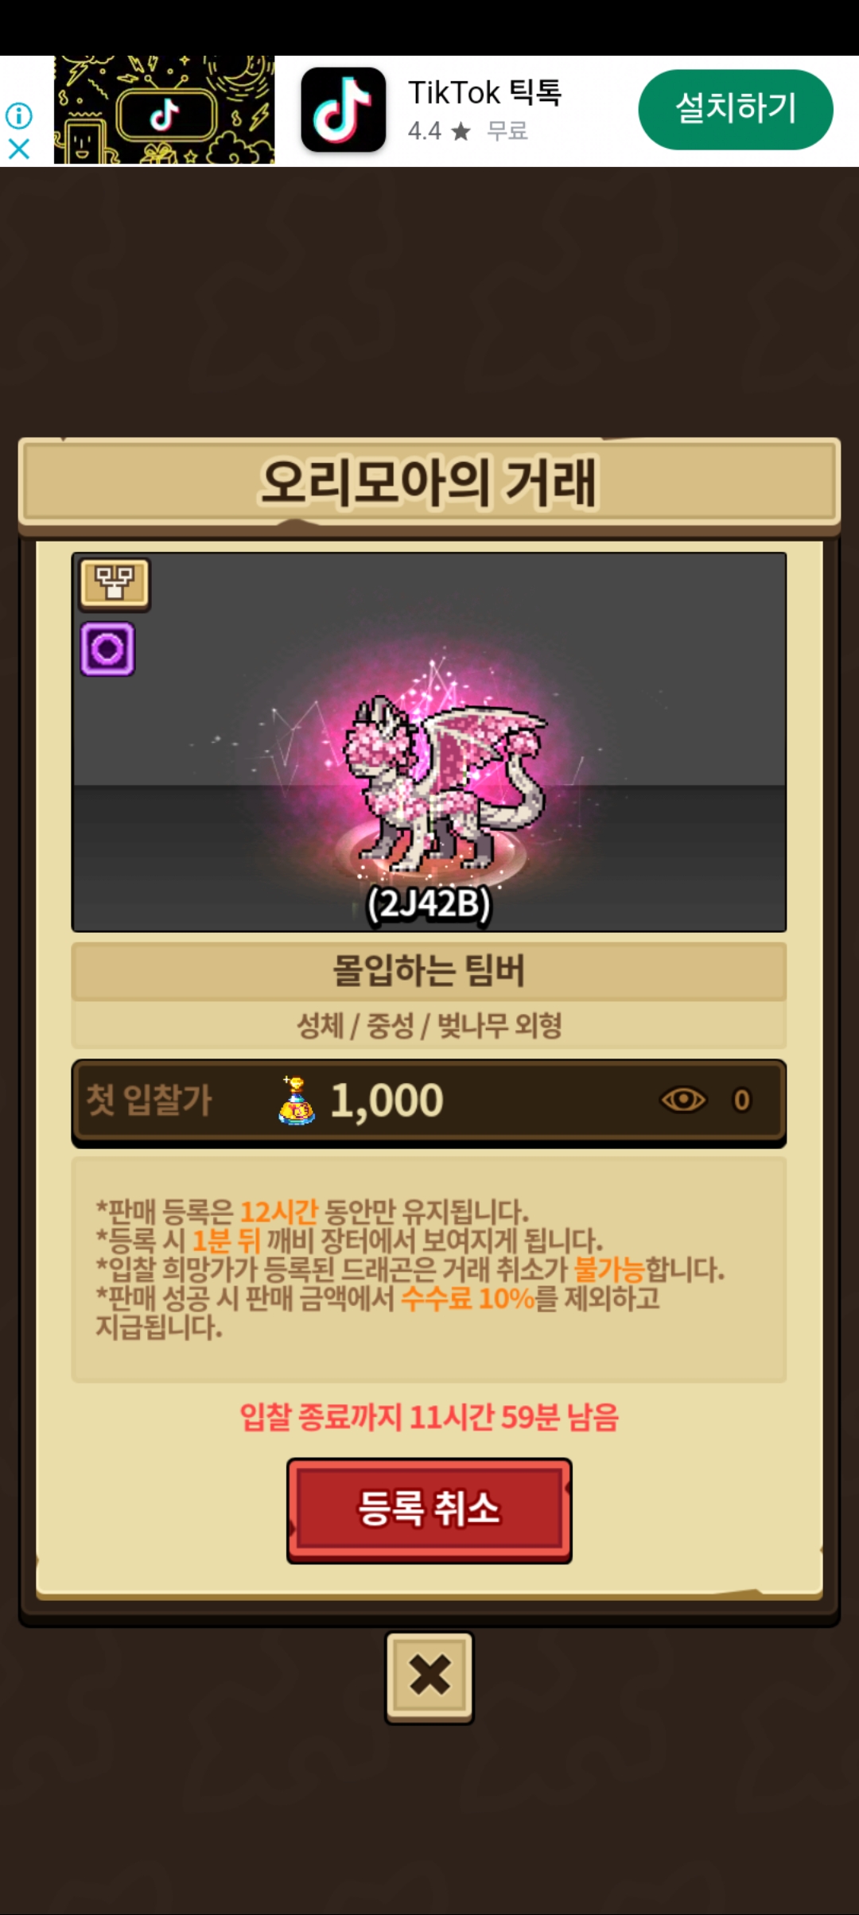Dismiss the ad with blue X icon
Viewport: 859px width, 1915px height.
tap(19, 149)
